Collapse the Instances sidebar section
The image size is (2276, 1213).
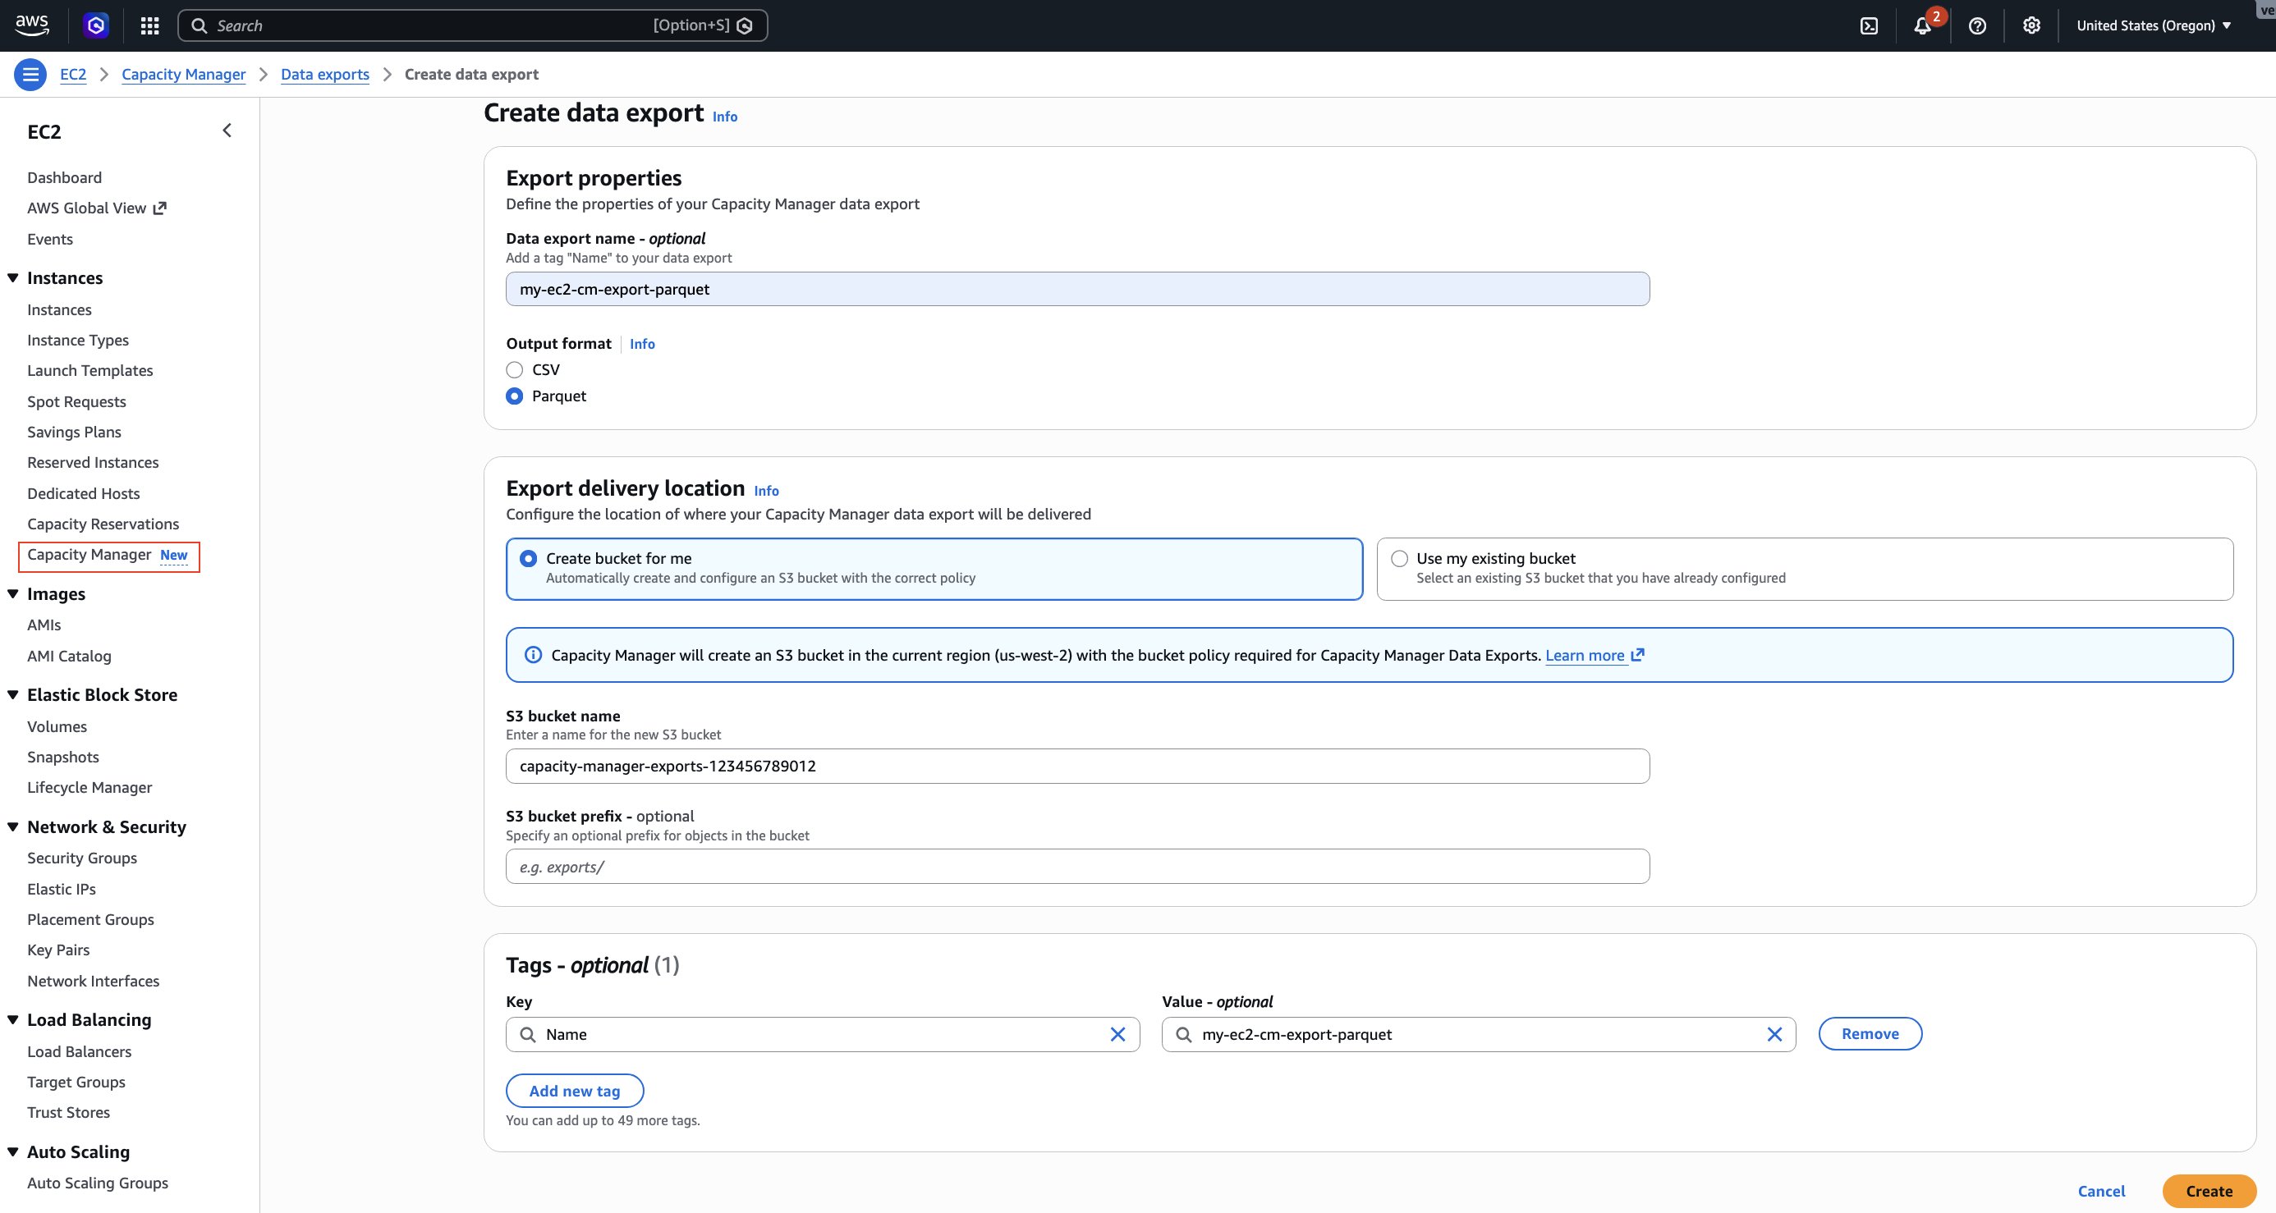(13, 277)
